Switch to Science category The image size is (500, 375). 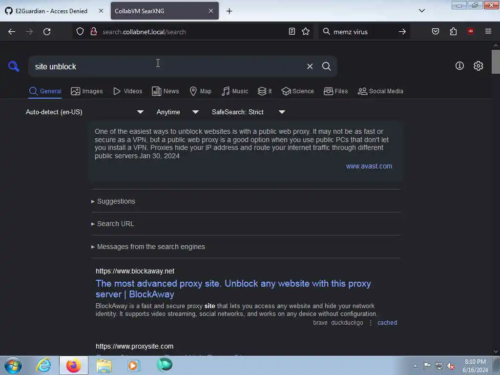point(297,91)
